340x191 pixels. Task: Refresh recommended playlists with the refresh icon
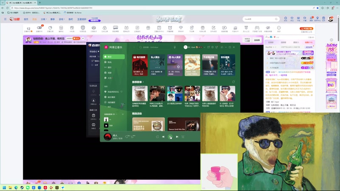click(233, 82)
